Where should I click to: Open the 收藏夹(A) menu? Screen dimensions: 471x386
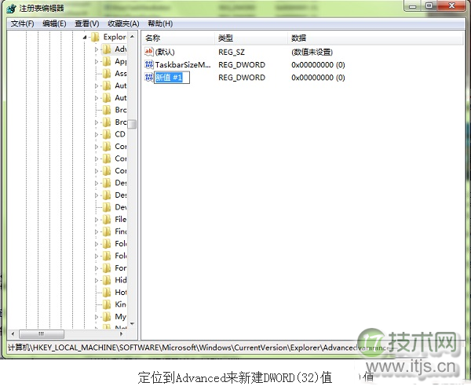coord(123,24)
